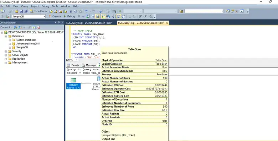Collapse the CREATE TABLE code block

tap(72, 34)
